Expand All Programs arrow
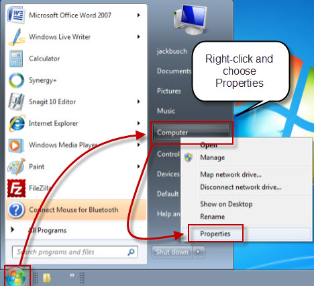Screen dimensions: 314x286 point(13,229)
